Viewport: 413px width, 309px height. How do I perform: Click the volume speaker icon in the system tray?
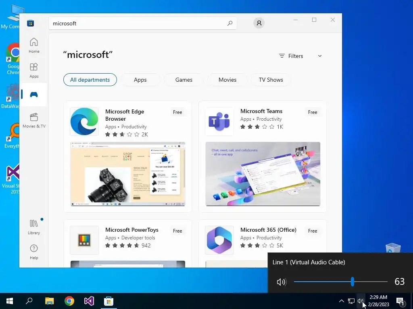(361, 301)
